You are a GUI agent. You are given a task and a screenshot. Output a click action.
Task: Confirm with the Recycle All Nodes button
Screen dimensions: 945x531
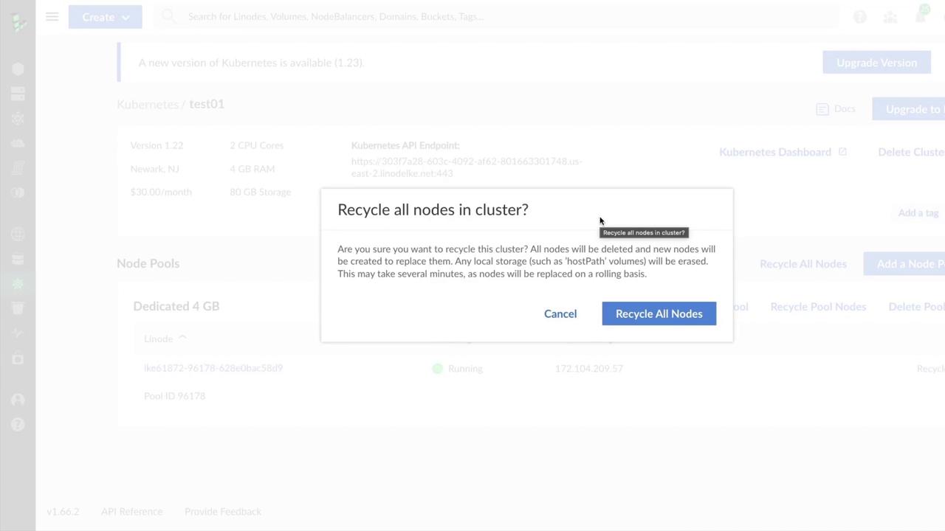[x=659, y=313]
